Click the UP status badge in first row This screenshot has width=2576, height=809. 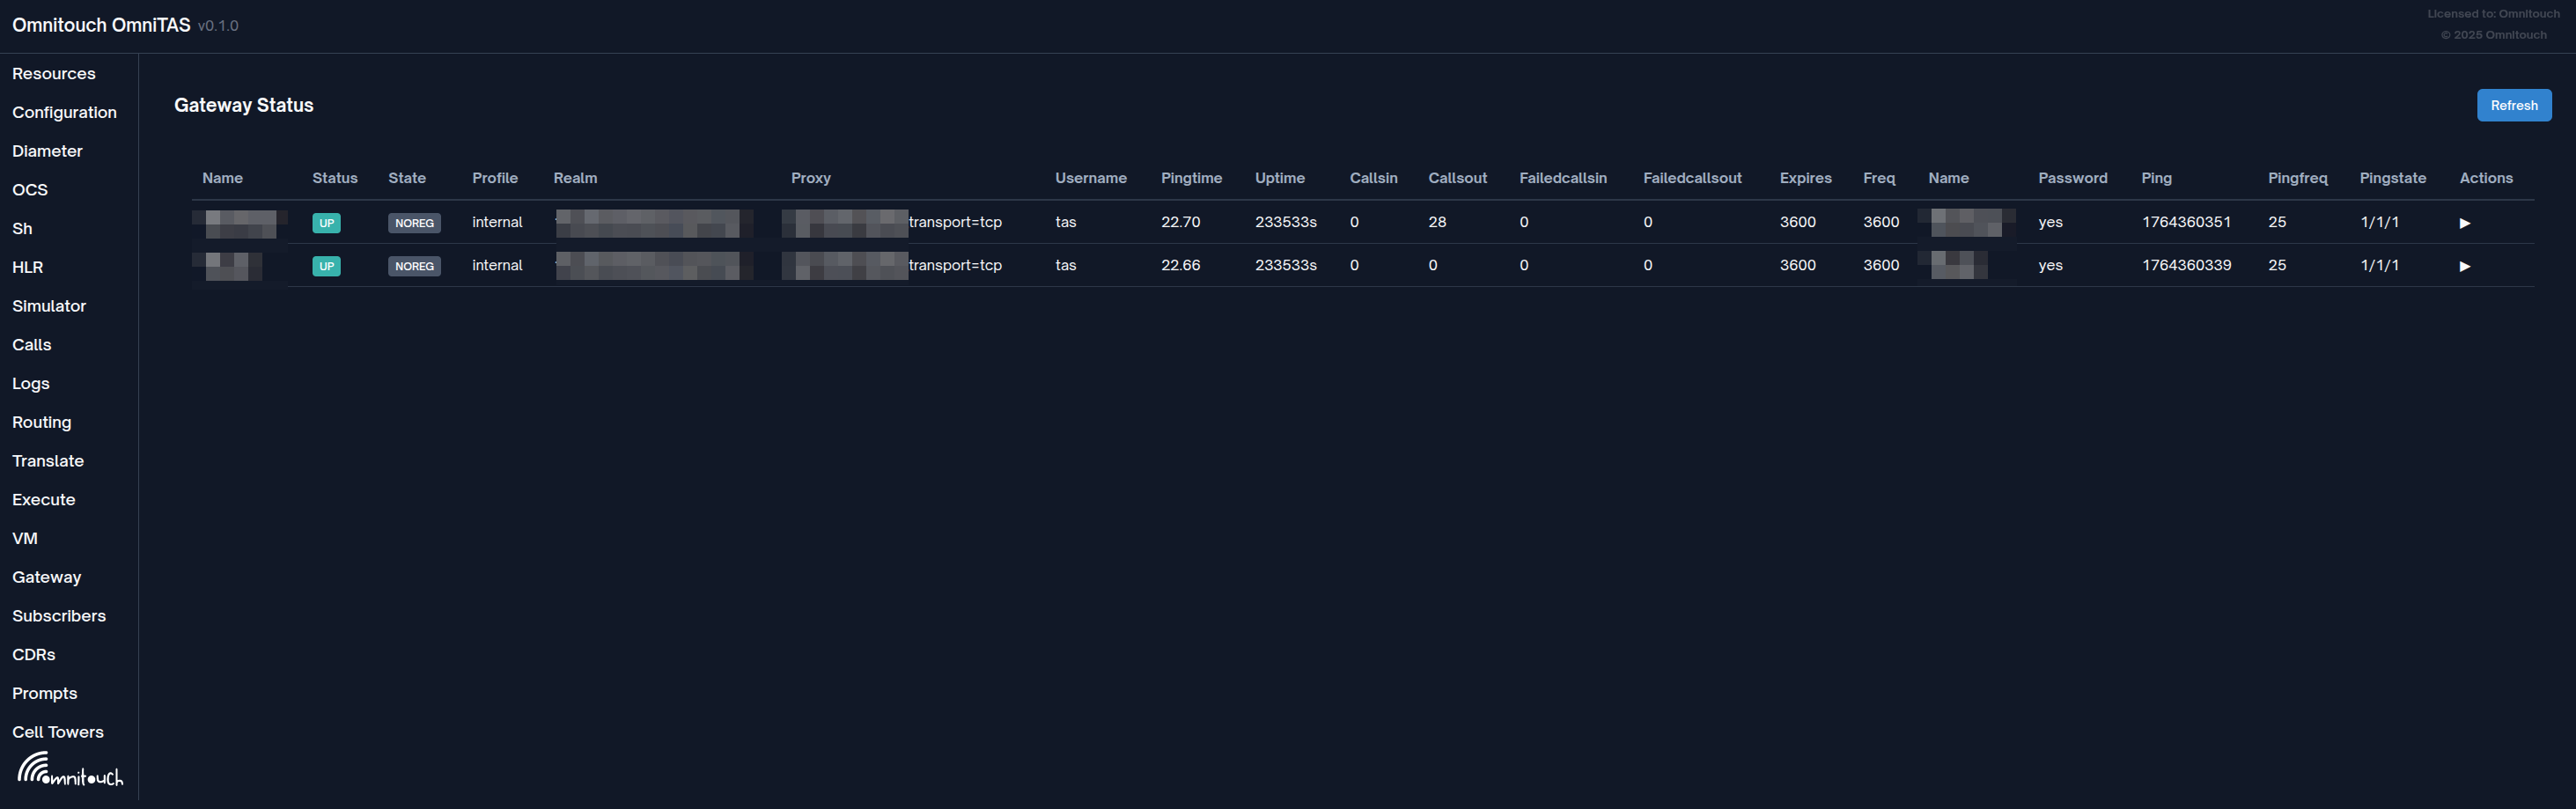(x=326, y=223)
